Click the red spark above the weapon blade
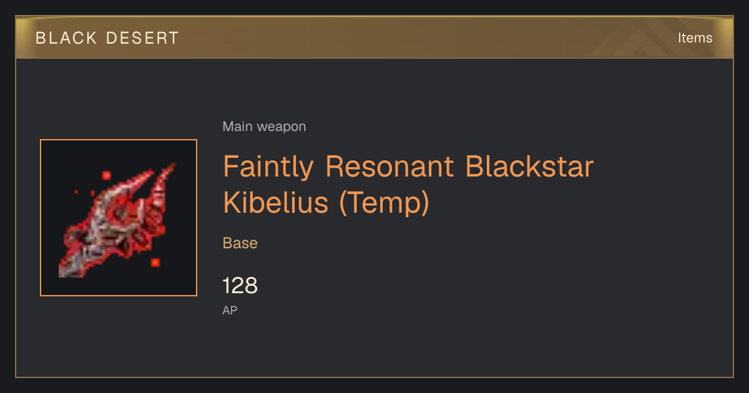Viewport: 749px width, 393px height. click(106, 175)
